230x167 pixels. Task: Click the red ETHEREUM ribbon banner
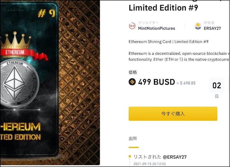tap(24, 54)
